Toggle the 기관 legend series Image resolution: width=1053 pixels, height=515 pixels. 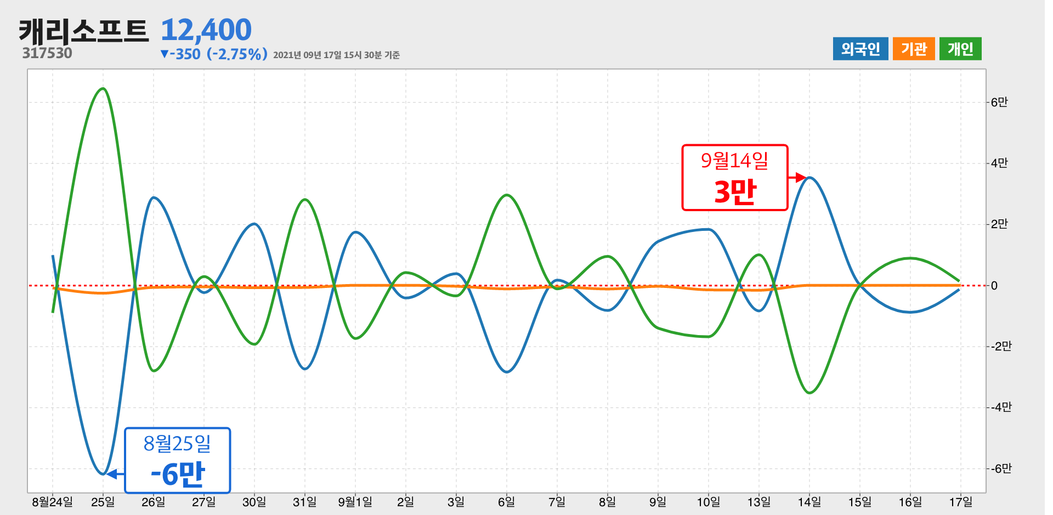(x=914, y=49)
